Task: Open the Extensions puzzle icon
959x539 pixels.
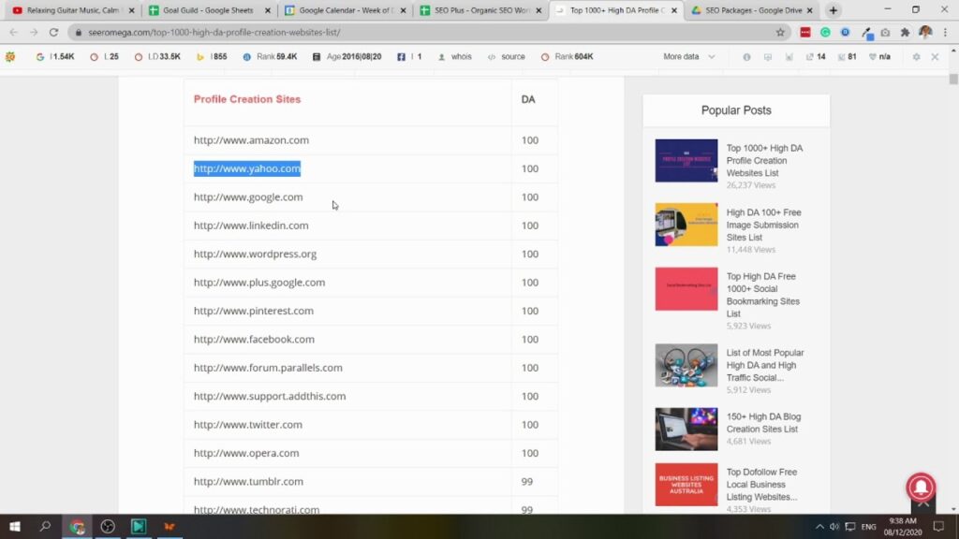Action: [x=906, y=33]
